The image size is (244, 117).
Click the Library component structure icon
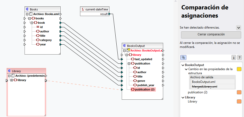(9, 71)
